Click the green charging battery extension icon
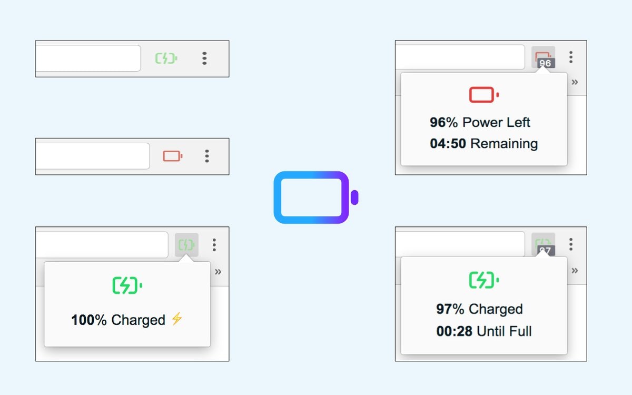 tap(166, 58)
